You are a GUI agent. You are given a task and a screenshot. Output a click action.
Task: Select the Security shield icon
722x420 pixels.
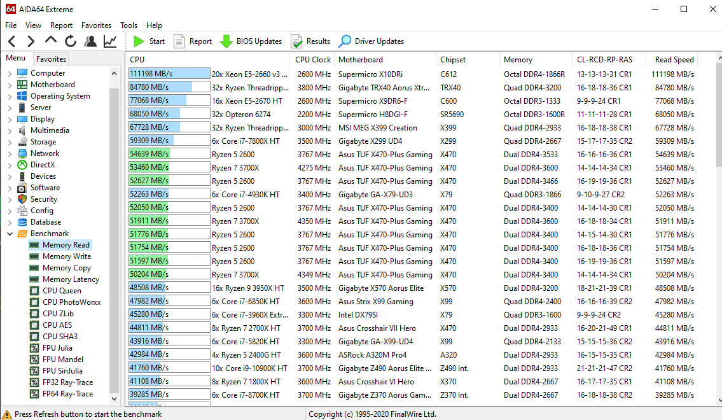tap(22, 199)
